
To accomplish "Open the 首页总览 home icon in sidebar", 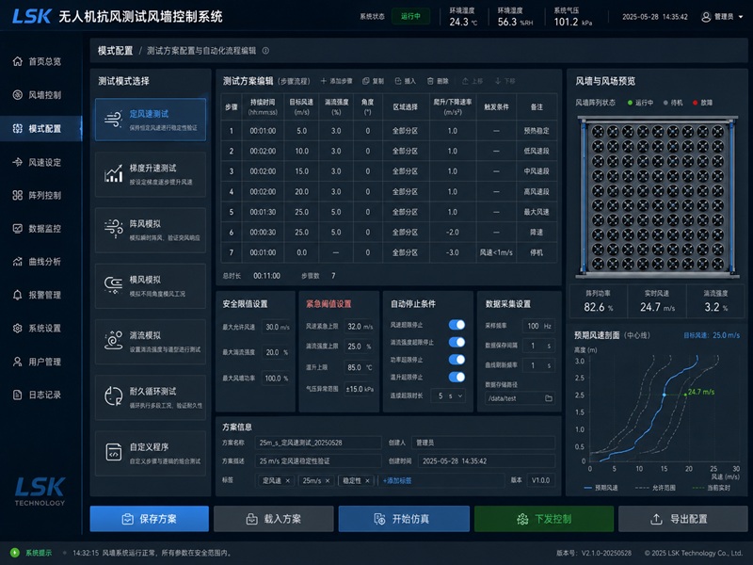I will [17, 61].
